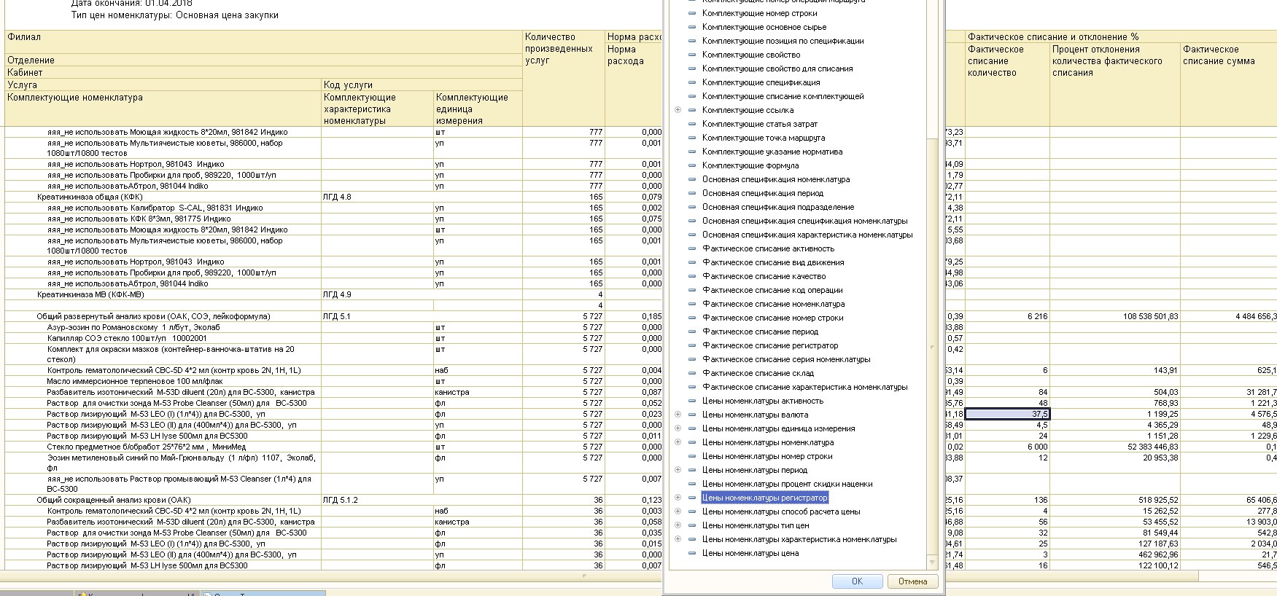Confirm field selection with OK button
This screenshot has width=1277, height=596.
(x=857, y=581)
